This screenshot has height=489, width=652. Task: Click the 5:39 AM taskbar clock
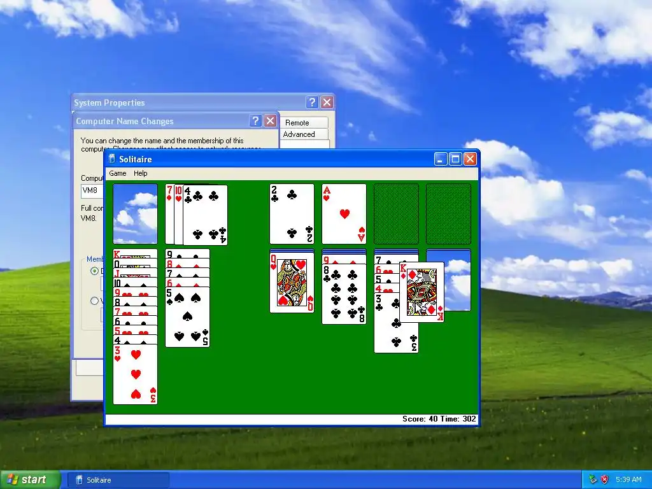pos(628,480)
